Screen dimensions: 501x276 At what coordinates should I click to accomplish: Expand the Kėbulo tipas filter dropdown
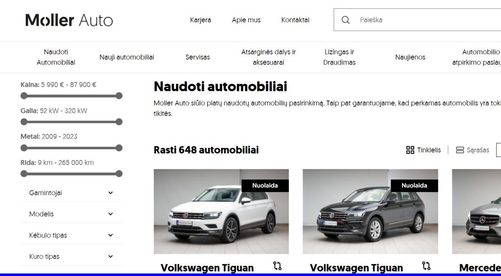(71, 236)
